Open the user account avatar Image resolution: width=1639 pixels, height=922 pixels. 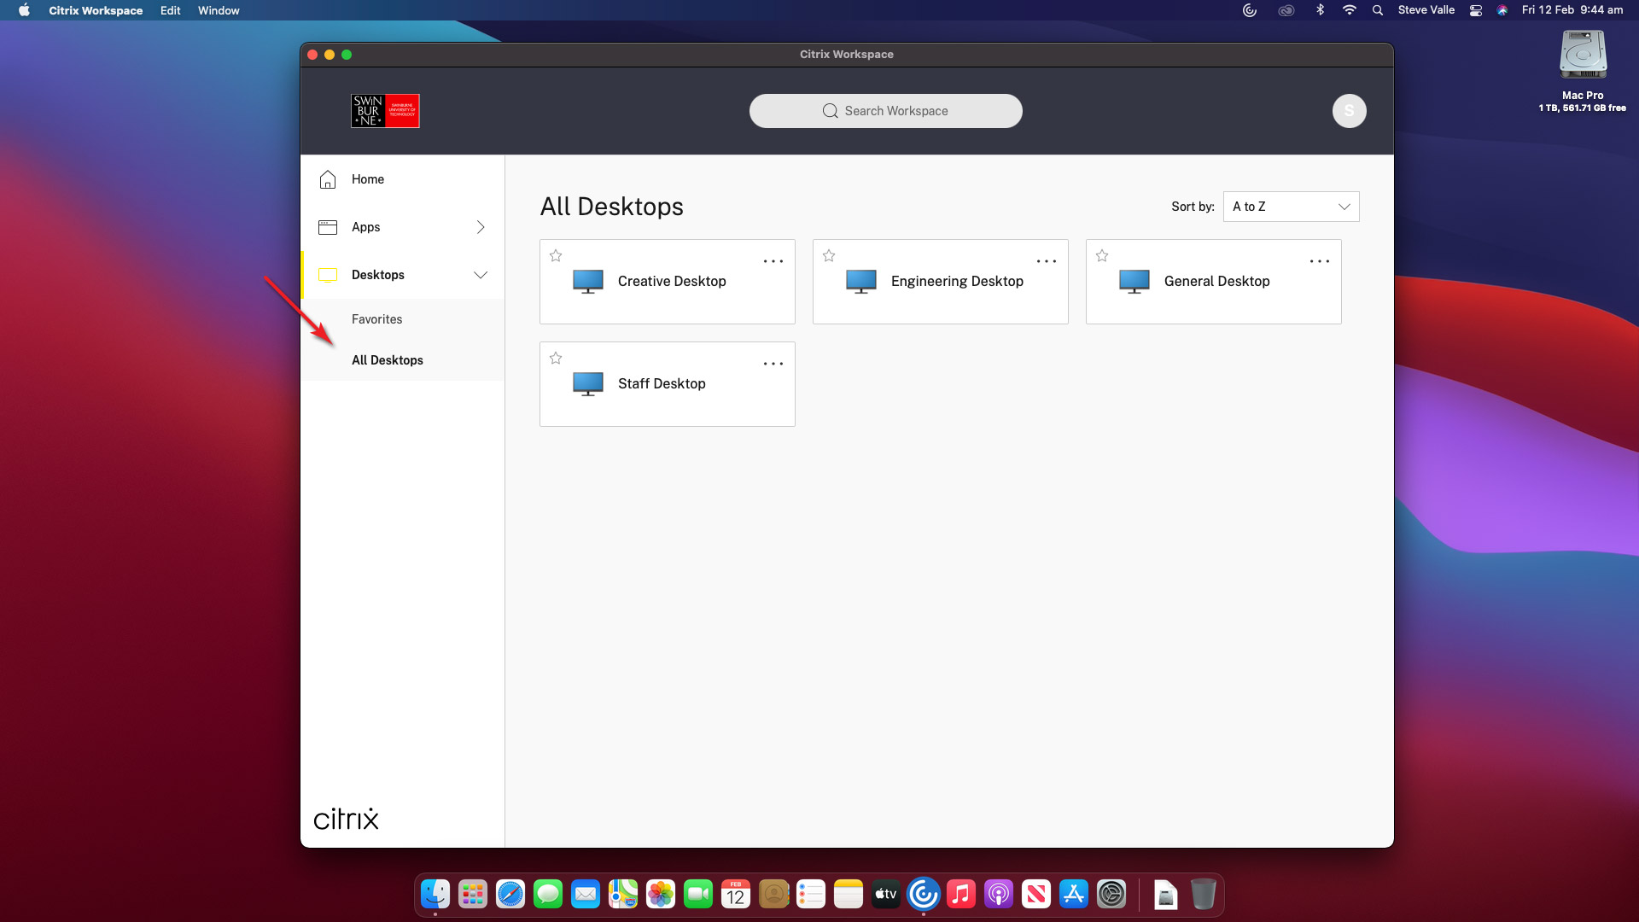(1349, 111)
